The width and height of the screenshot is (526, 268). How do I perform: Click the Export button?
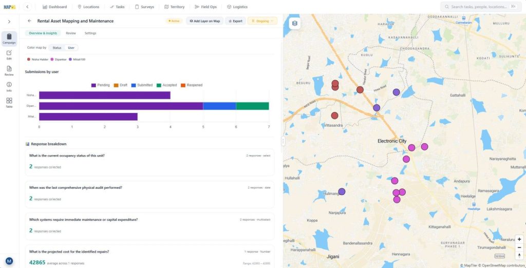(x=235, y=21)
